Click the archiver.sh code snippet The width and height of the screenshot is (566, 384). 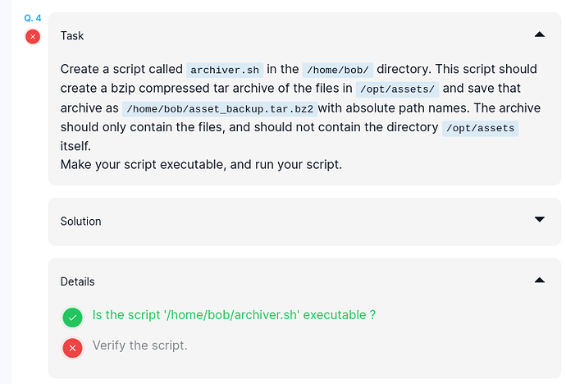coord(225,70)
